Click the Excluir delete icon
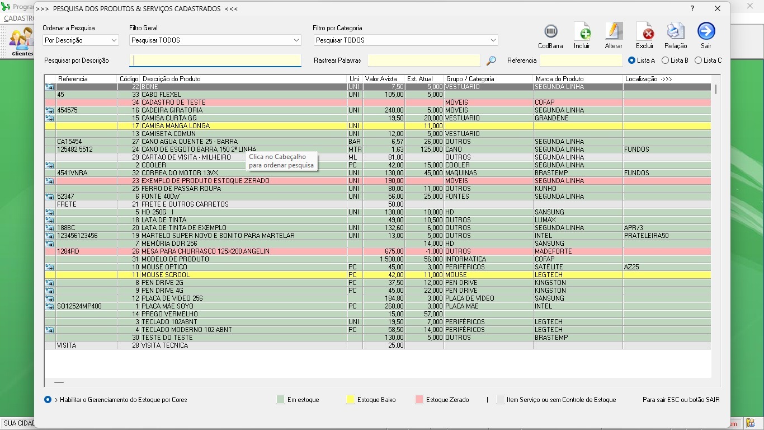 coord(645,32)
